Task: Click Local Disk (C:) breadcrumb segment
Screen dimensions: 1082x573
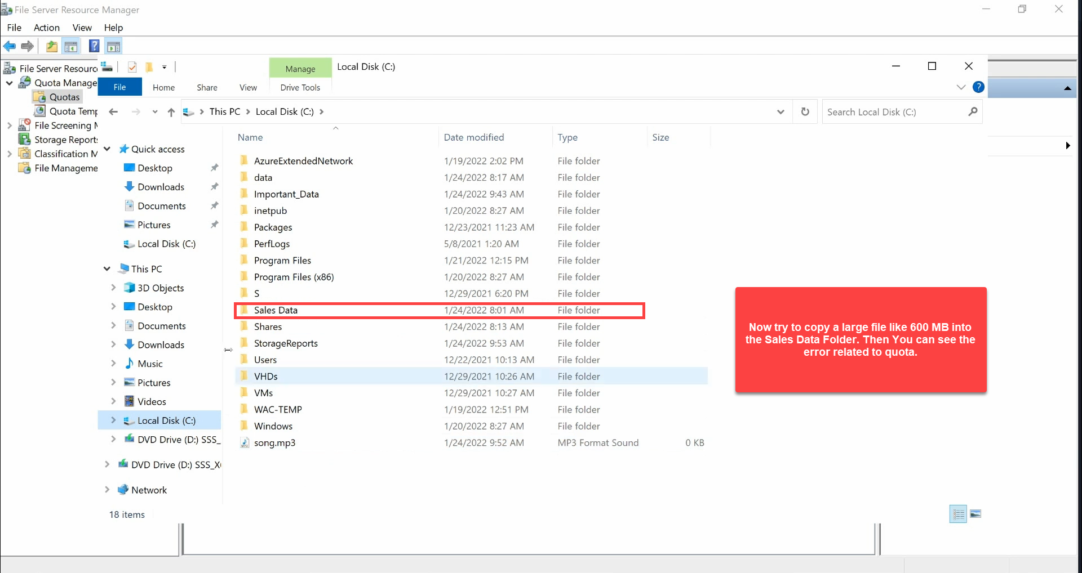Action: (285, 111)
